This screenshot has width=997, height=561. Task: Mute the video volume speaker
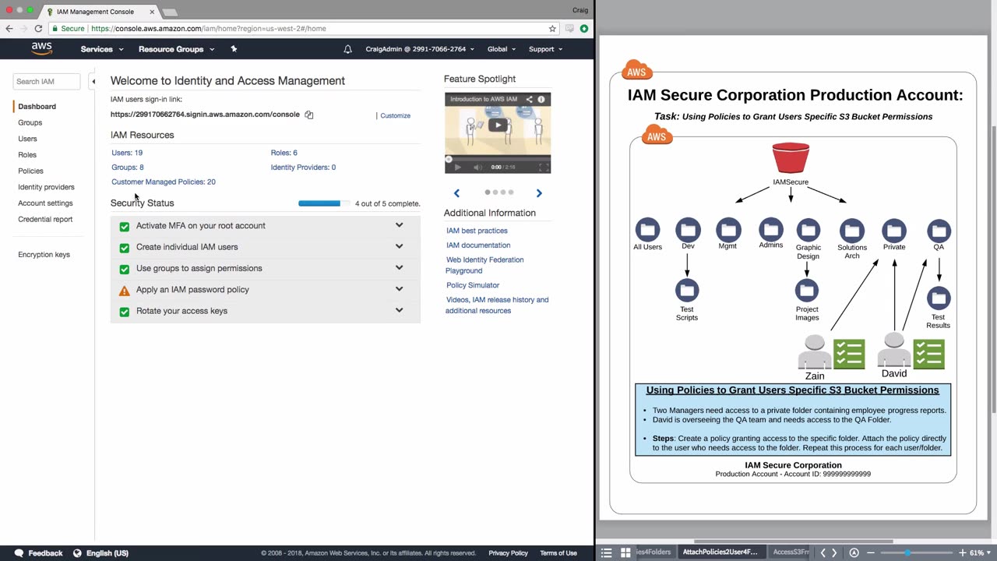pyautogui.click(x=477, y=167)
